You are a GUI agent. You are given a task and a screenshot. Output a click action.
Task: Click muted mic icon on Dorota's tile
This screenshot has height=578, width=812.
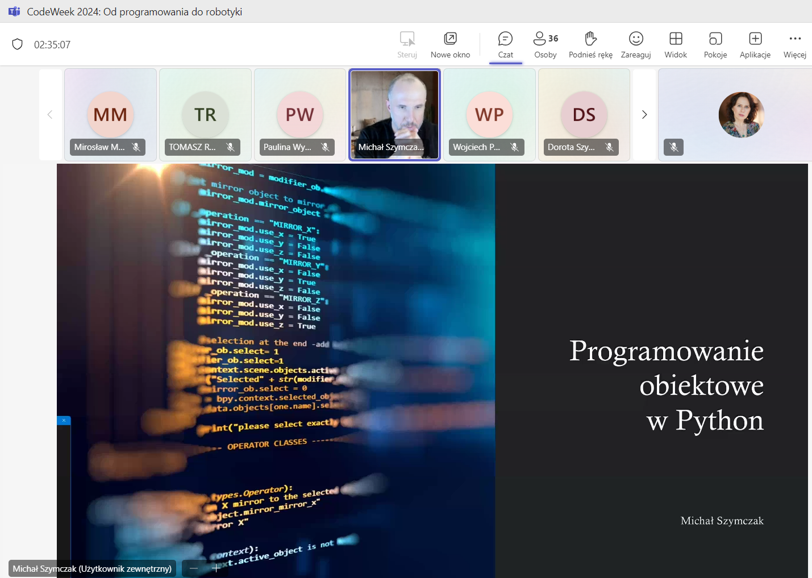click(610, 147)
